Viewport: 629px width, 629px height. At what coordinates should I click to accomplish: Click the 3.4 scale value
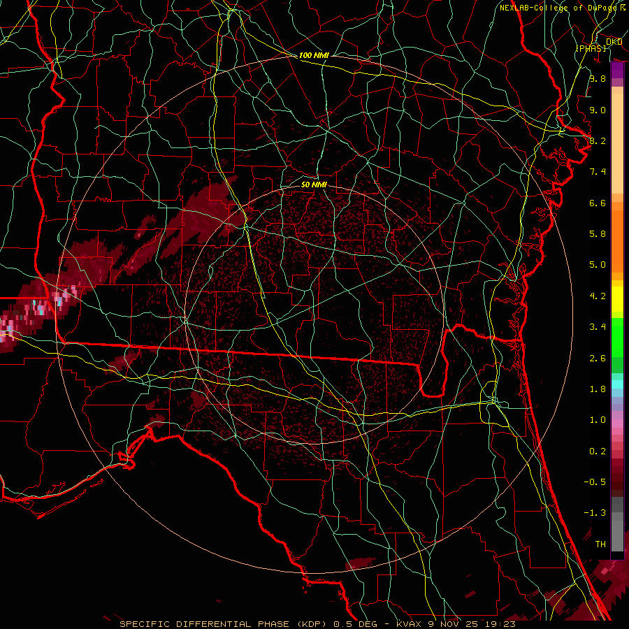click(x=598, y=327)
